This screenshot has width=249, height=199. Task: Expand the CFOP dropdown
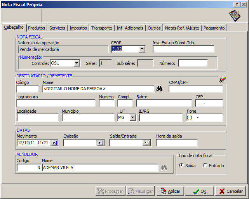142,49
